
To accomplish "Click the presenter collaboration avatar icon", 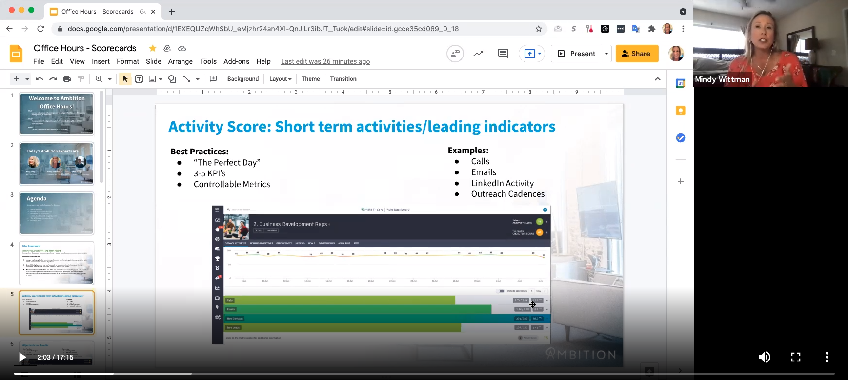I will click(x=455, y=54).
